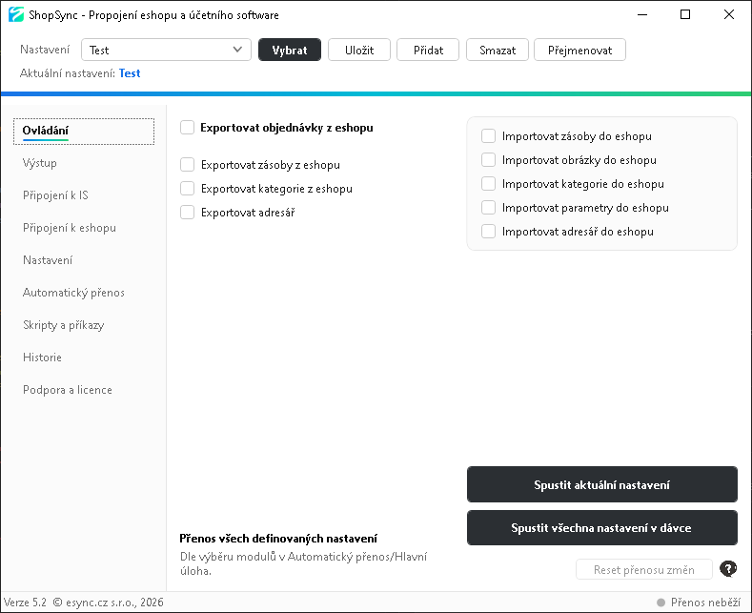Click the Vybrat button
The image size is (752, 613).
pyautogui.click(x=290, y=50)
